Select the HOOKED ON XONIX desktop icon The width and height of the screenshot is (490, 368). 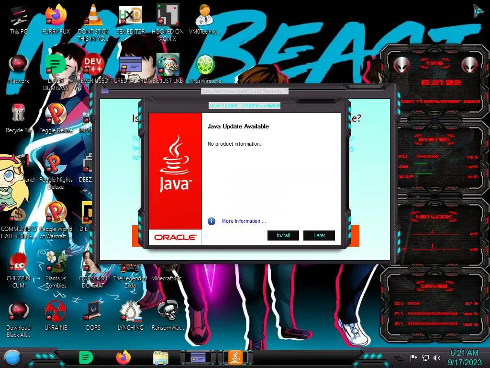tap(168, 23)
